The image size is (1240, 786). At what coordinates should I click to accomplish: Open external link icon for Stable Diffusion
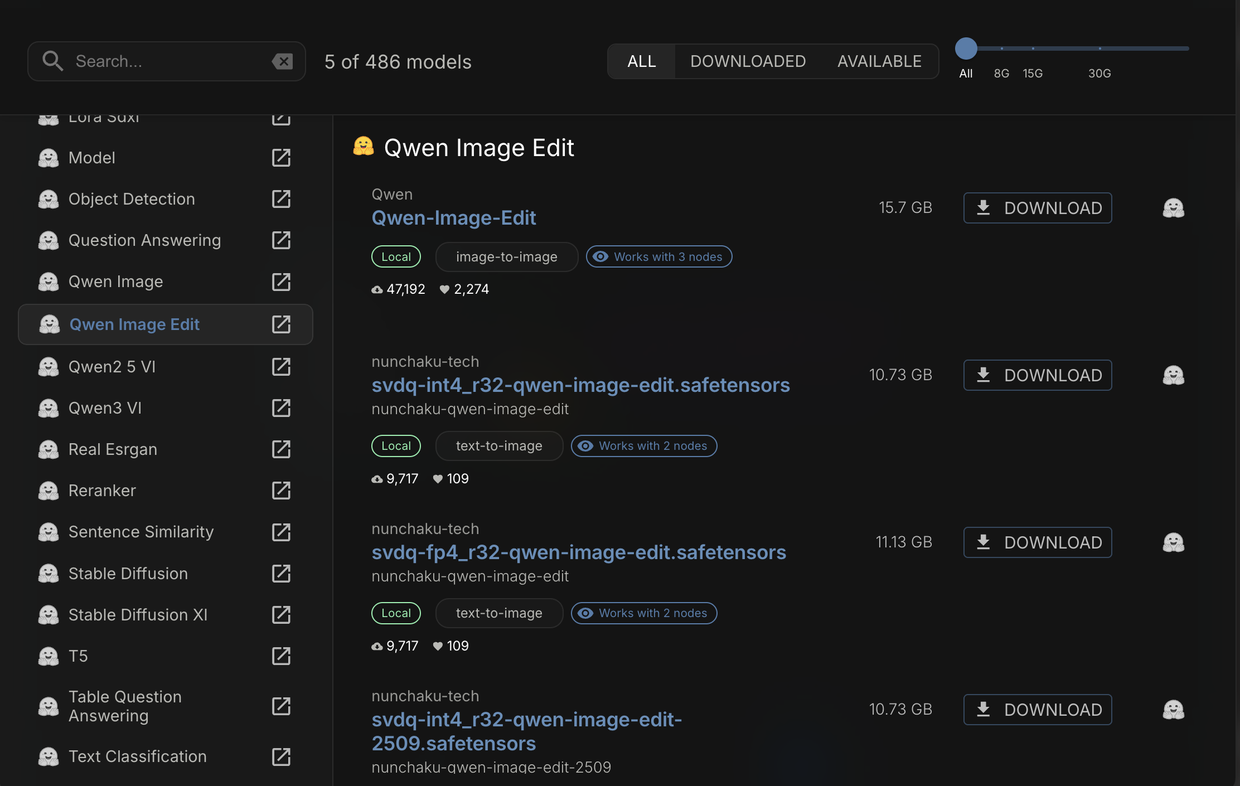(281, 574)
